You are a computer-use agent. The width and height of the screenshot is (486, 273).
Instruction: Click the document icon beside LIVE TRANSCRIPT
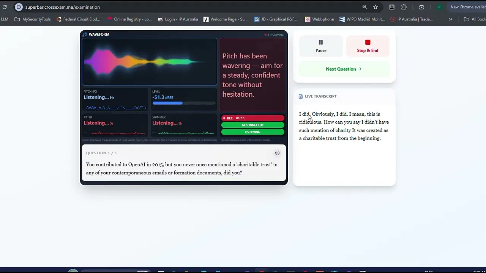click(301, 96)
